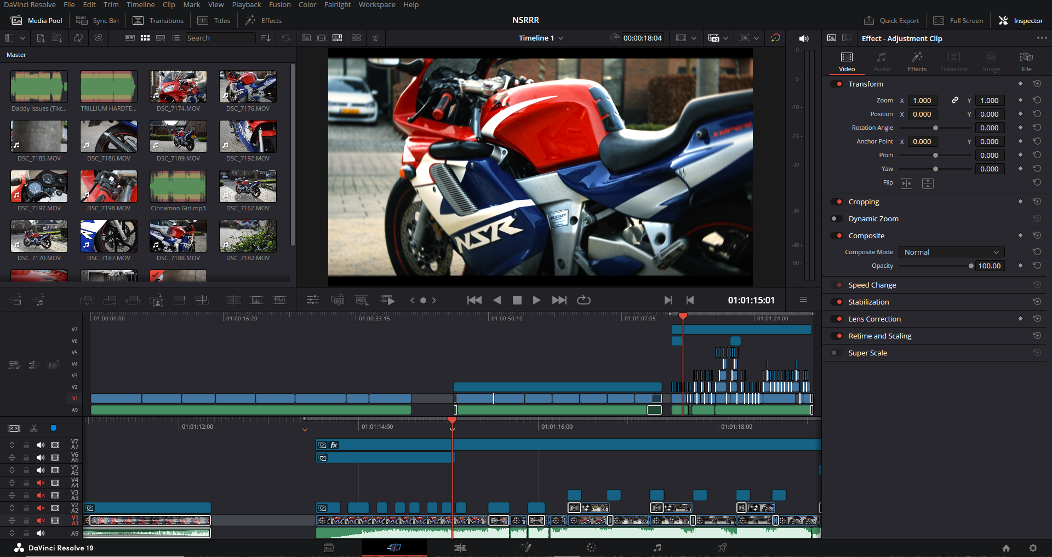Toggle the Lens Correction enable switch

click(x=837, y=319)
